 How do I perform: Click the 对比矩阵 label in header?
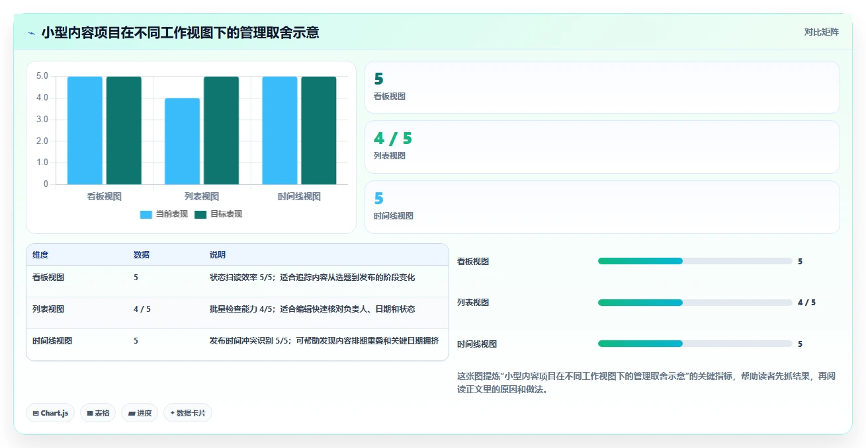pos(821,32)
